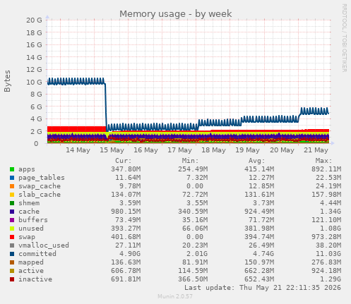Image resolution: width=351 pixels, height=304 pixels.
Task: Click the 'shmem' legend label
Action: [x=29, y=203]
